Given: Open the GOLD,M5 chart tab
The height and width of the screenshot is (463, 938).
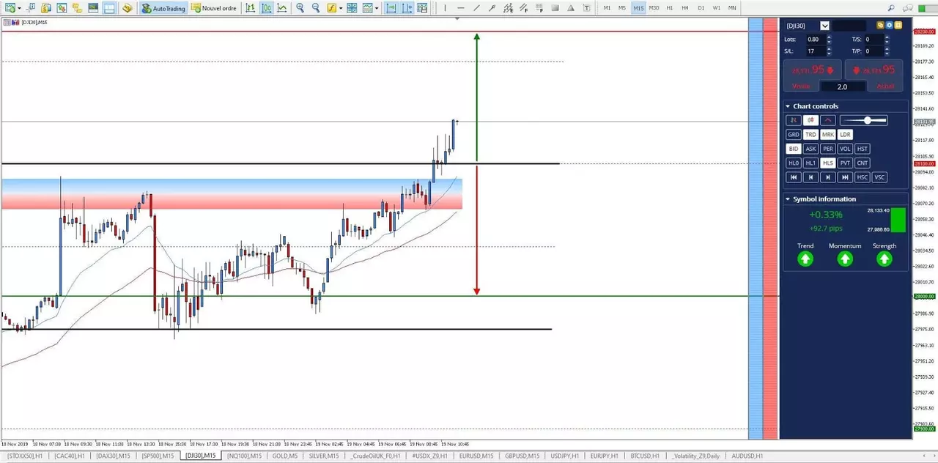Looking at the screenshot, I should [284, 456].
